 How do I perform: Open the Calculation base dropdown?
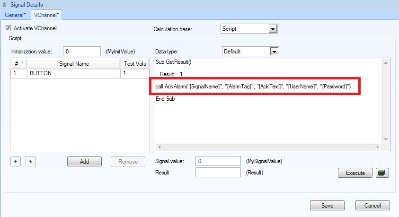272,29
